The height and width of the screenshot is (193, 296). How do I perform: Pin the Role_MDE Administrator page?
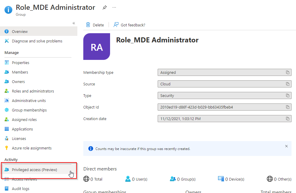(104, 7)
